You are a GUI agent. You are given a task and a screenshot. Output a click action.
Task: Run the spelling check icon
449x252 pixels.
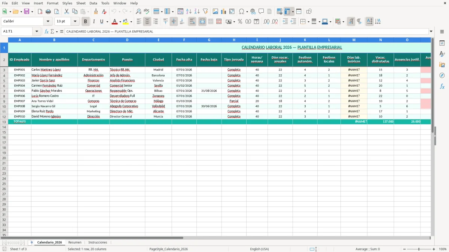coord(147,12)
